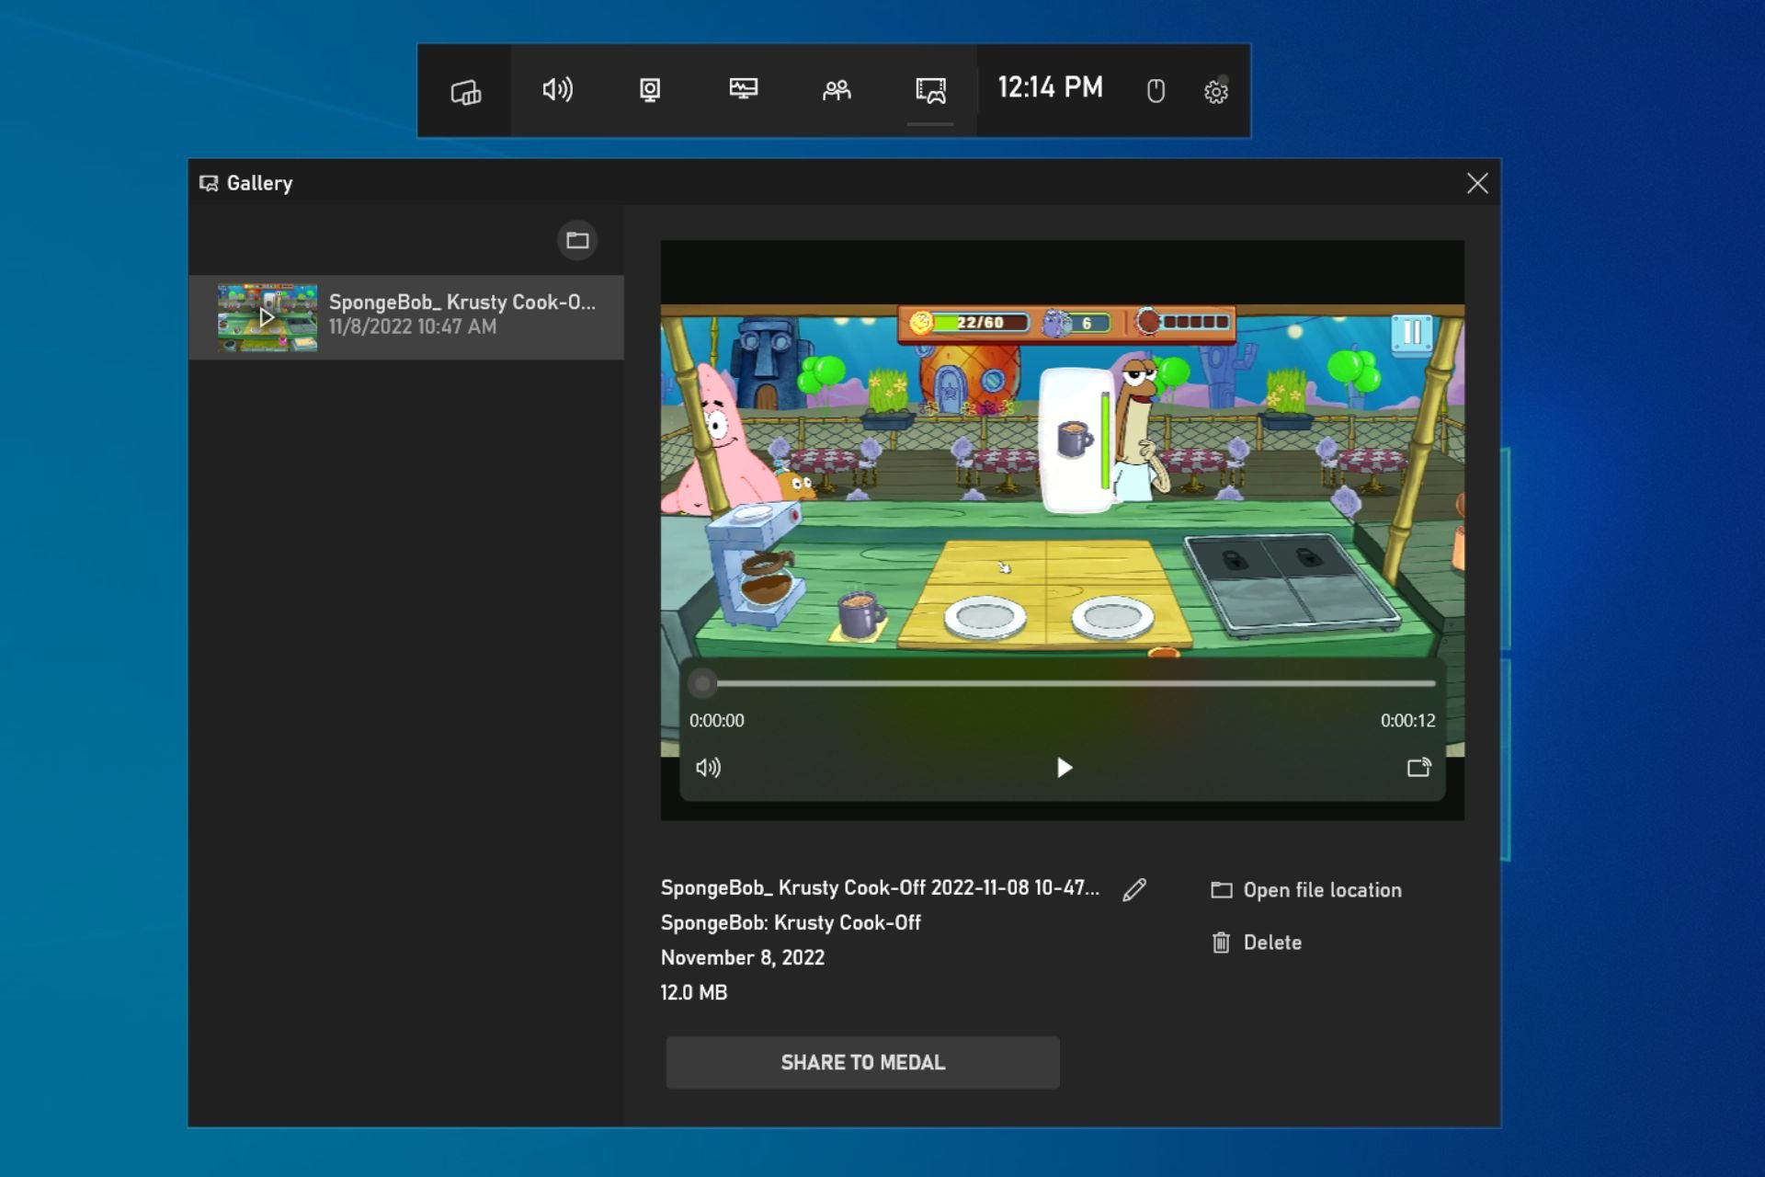Viewport: 1765px width, 1177px height.
Task: Select the SpongeBob_ Krusty Cook-O... clip in list
Action: [406, 317]
